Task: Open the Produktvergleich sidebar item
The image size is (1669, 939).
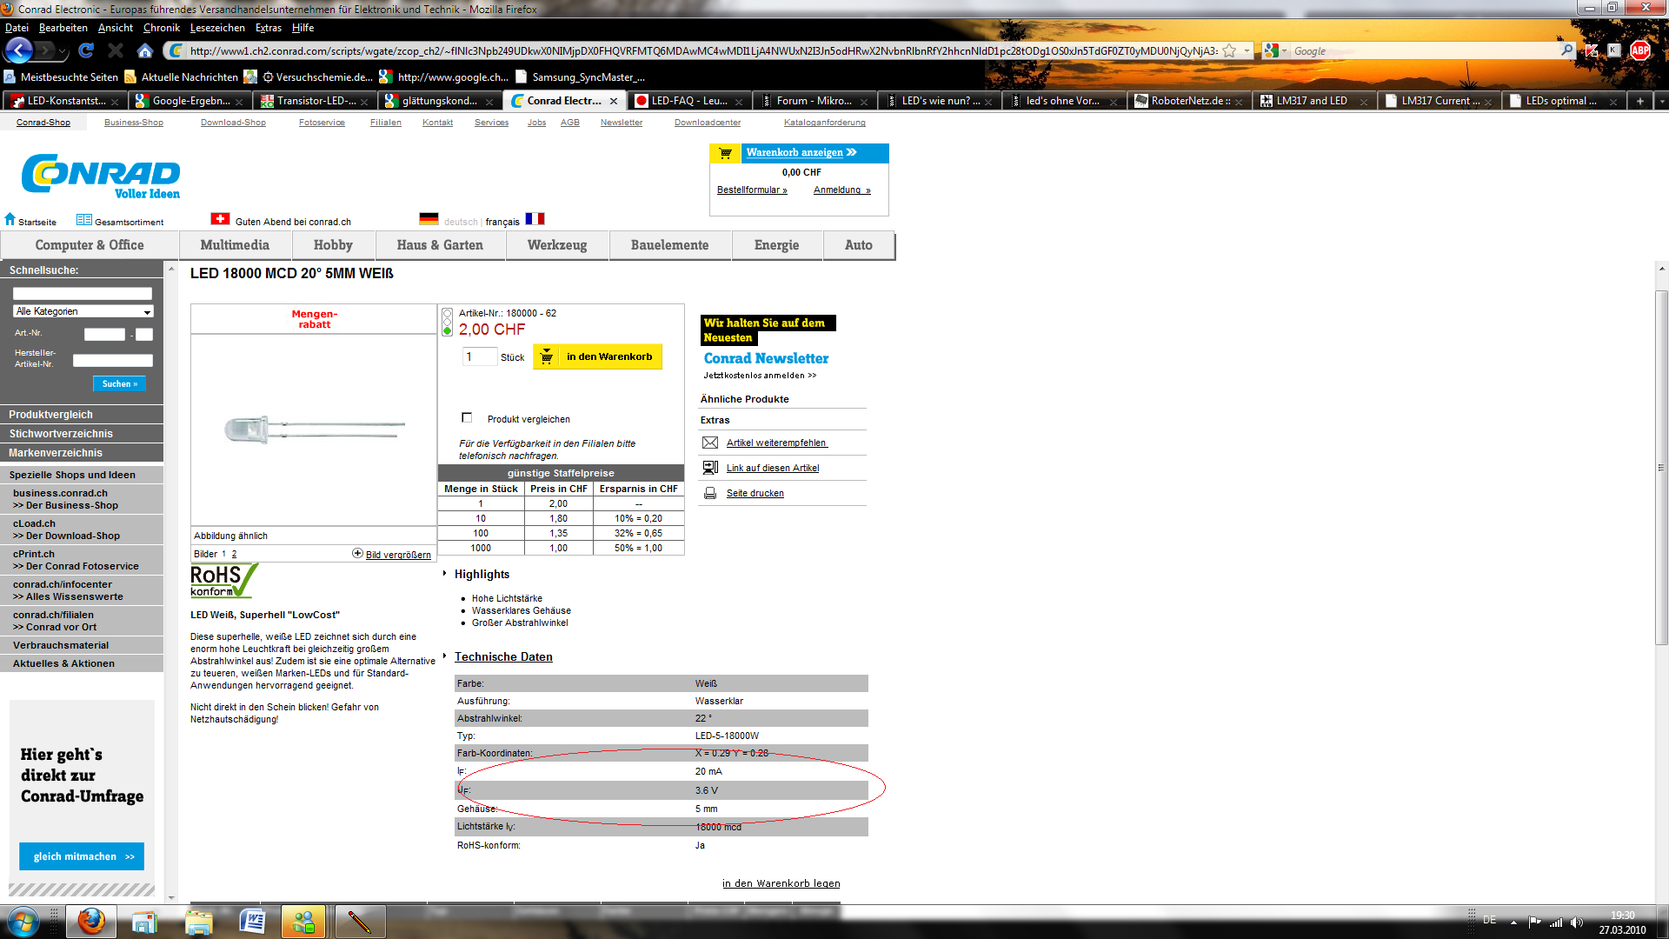Action: click(82, 415)
